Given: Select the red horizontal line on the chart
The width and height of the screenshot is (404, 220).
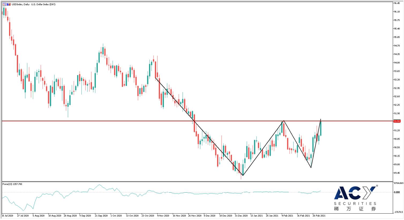Looking at the screenshot, I should (197, 121).
